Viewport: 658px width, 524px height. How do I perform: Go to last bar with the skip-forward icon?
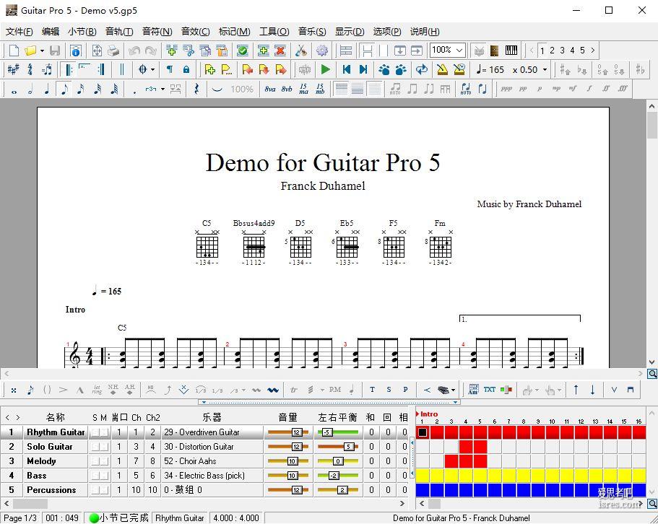363,69
